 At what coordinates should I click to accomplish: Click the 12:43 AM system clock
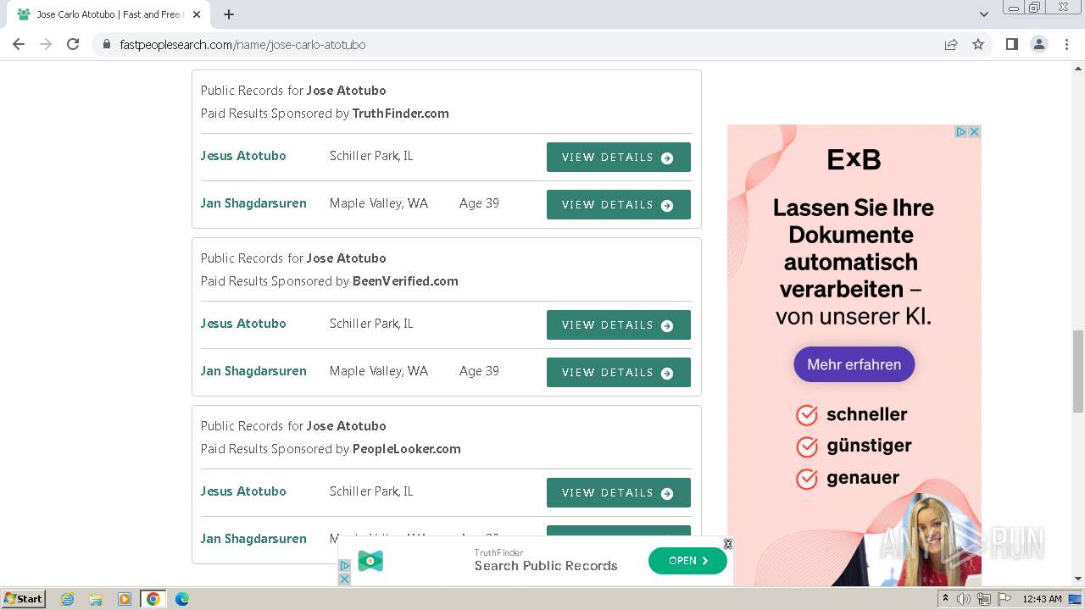[x=1042, y=599]
